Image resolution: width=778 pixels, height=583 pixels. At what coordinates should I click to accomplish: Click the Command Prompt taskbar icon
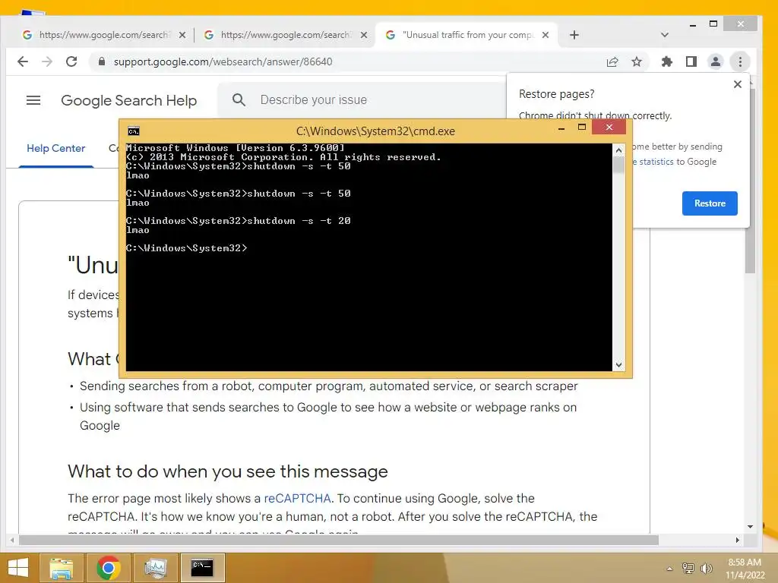pos(202,568)
